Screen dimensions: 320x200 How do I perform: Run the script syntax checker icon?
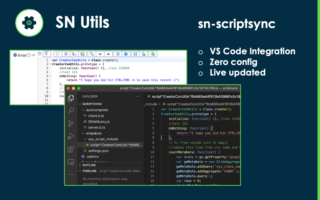point(144,54)
